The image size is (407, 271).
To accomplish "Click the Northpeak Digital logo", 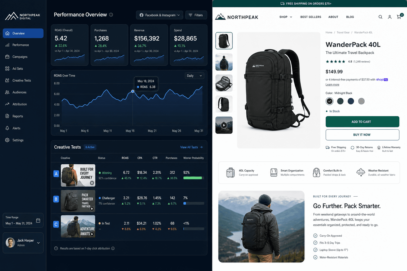I will point(23,16).
